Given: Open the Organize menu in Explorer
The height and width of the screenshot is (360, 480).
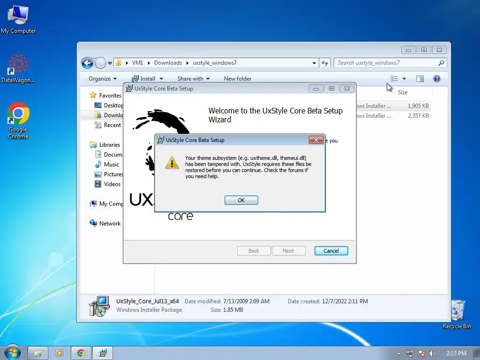Looking at the screenshot, I should pos(103,79).
